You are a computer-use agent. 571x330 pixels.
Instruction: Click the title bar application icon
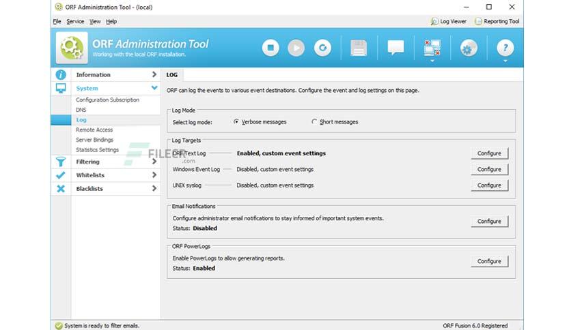coord(59,7)
